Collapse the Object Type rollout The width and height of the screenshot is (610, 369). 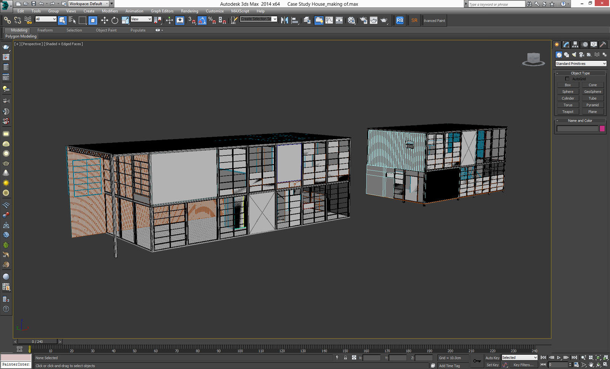coord(580,73)
